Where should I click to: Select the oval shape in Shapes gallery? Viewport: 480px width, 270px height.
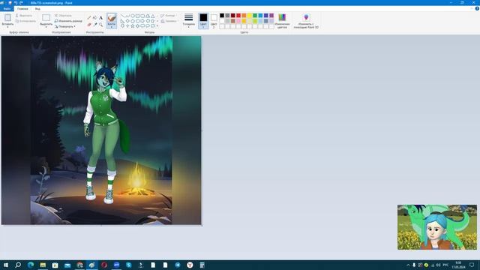point(133,16)
